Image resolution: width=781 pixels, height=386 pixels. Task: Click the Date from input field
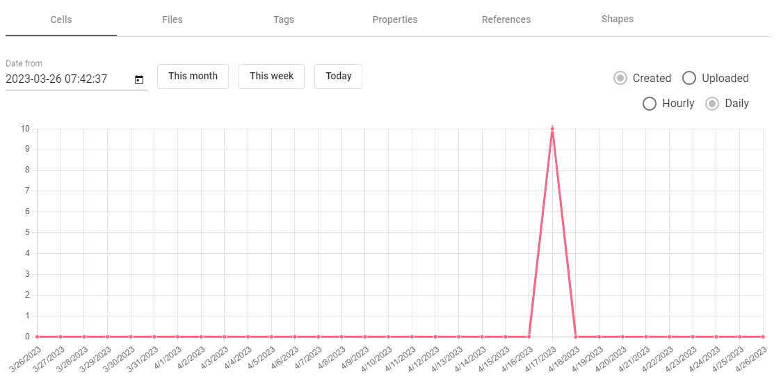pyautogui.click(x=66, y=79)
